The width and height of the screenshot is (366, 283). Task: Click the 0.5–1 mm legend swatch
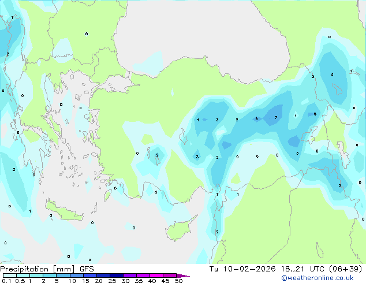point(23,275)
